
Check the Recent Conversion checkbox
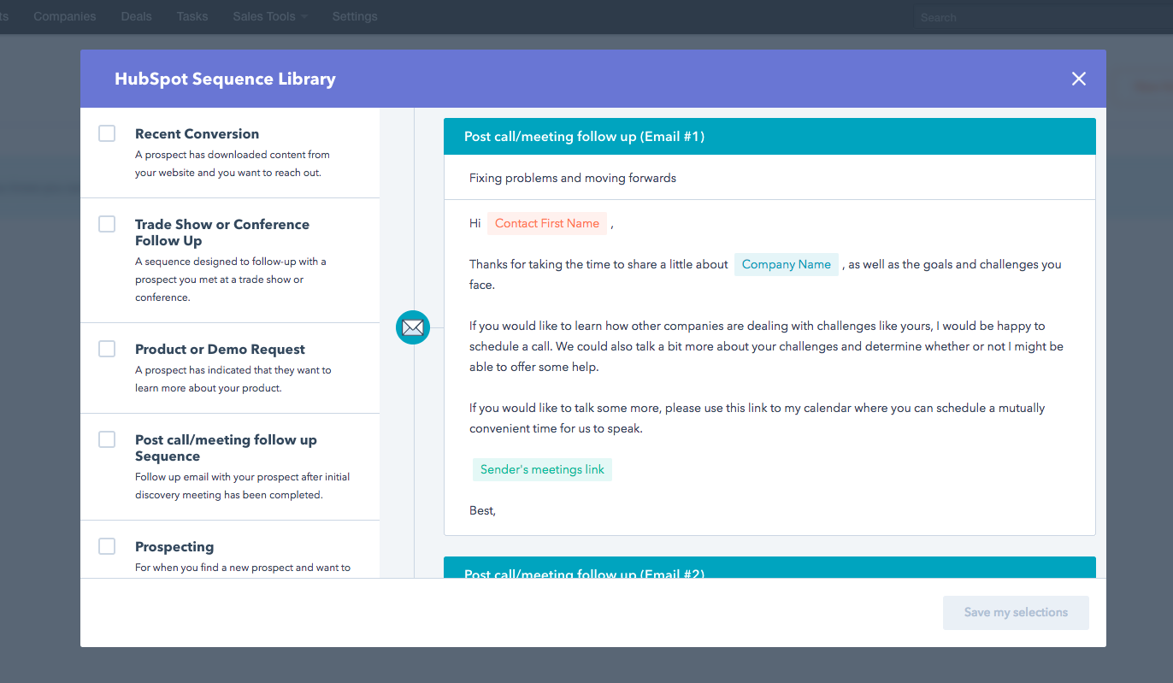coord(107,133)
